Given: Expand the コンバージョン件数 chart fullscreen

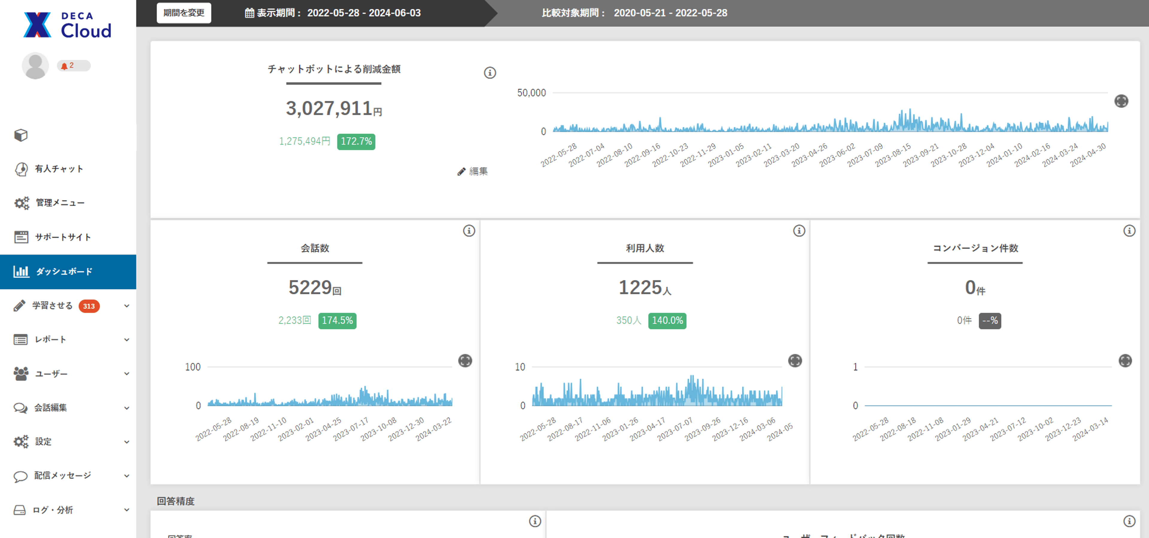Looking at the screenshot, I should (x=1125, y=361).
